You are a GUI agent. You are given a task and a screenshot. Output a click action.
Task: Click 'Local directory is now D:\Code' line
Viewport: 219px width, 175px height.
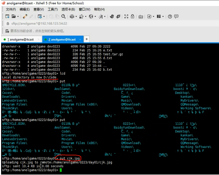pos(29,77)
